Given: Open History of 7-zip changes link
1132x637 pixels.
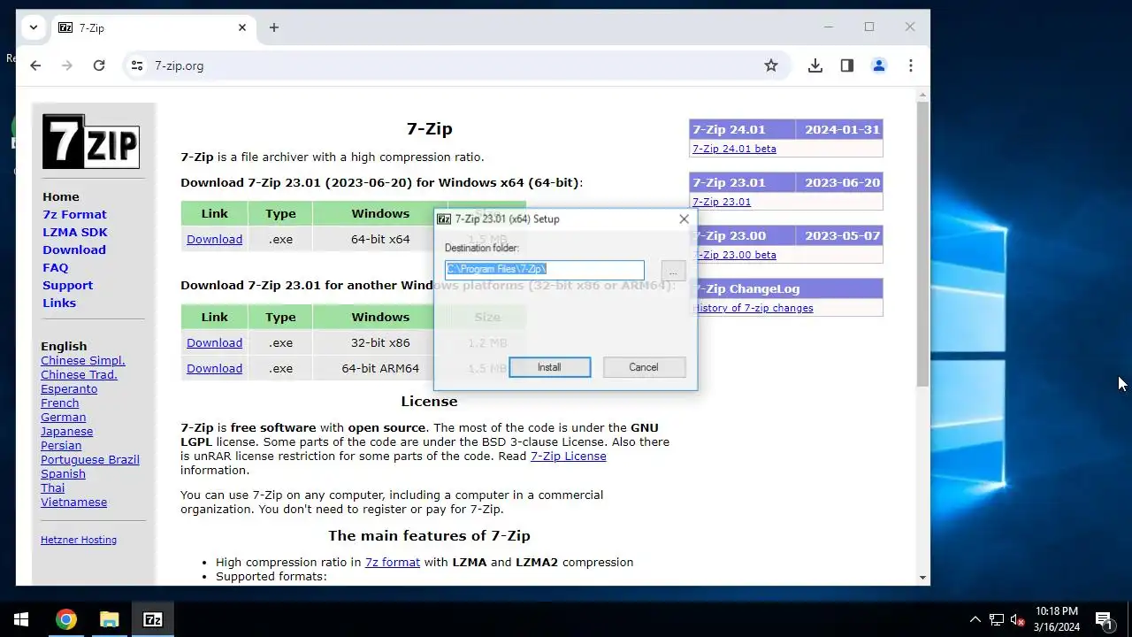Looking at the screenshot, I should 753,308.
